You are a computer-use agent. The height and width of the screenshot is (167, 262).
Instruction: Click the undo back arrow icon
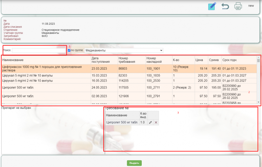(225, 6)
